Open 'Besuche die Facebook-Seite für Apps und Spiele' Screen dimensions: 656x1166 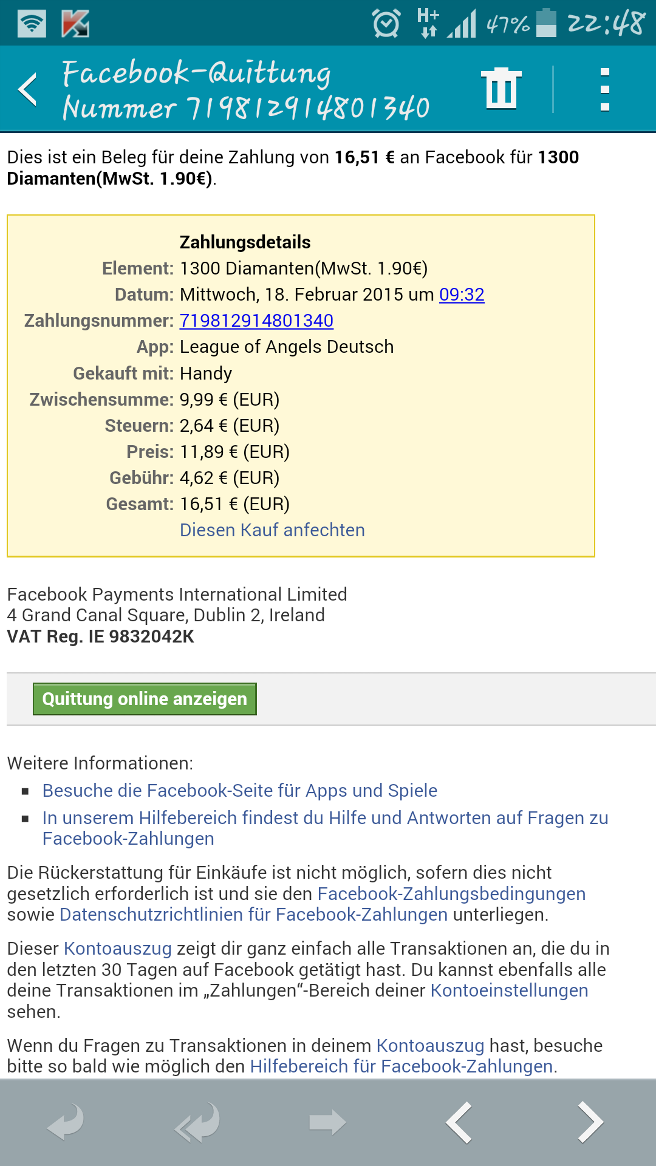(240, 791)
